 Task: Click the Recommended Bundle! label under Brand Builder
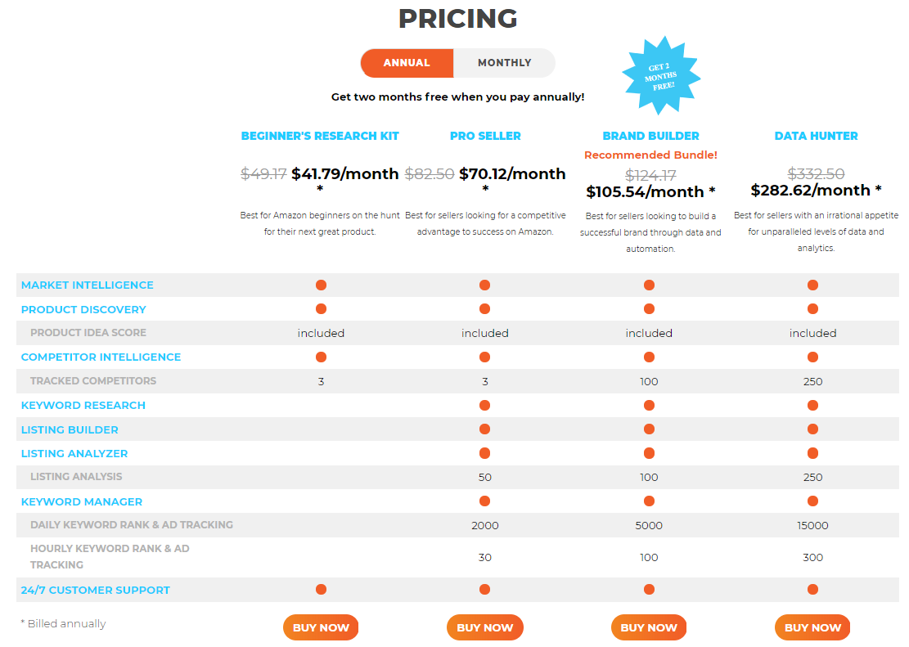[x=650, y=155]
